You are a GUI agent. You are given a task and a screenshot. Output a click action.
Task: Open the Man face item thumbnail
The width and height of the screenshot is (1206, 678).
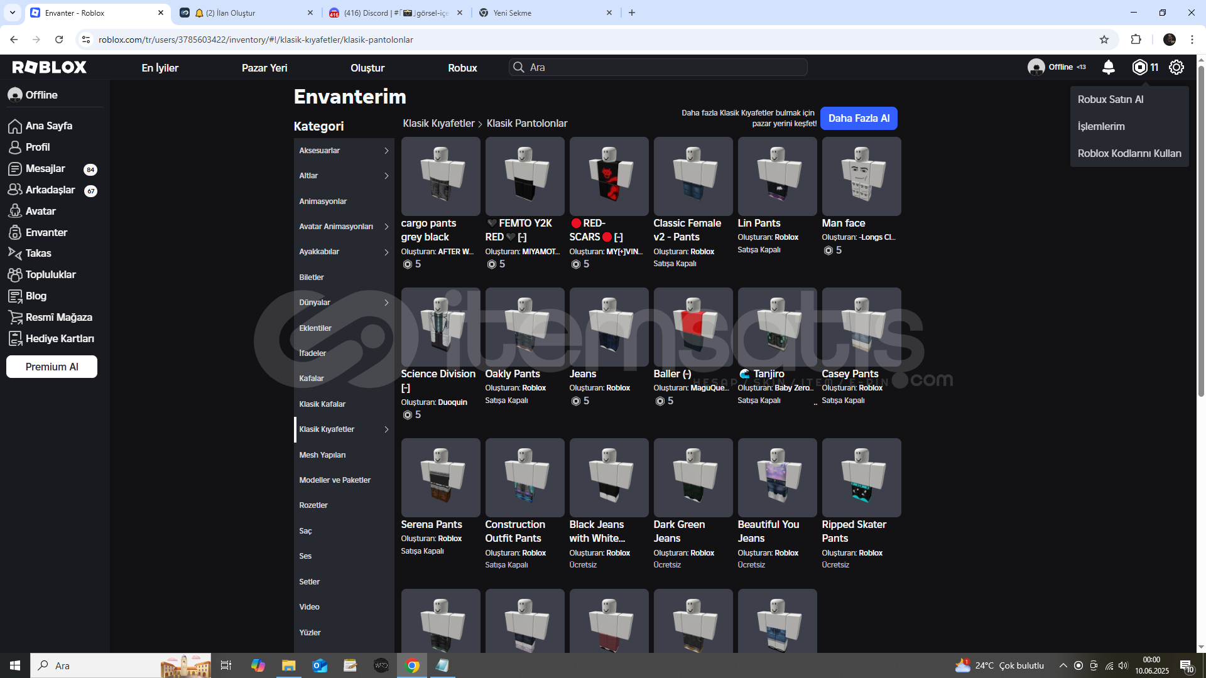click(861, 176)
